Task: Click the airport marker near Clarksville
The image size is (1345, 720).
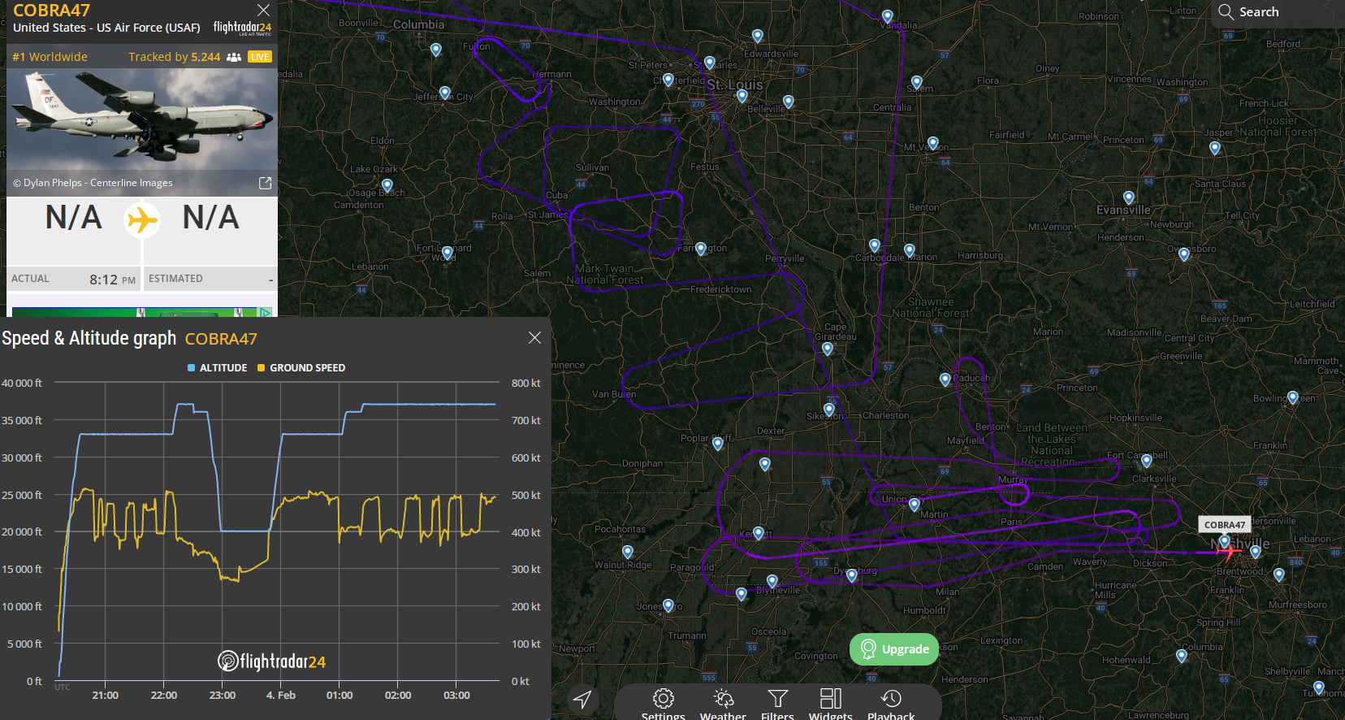Action: click(1147, 461)
